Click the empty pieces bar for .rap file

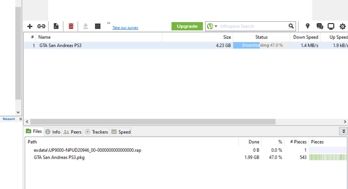tap(328, 150)
